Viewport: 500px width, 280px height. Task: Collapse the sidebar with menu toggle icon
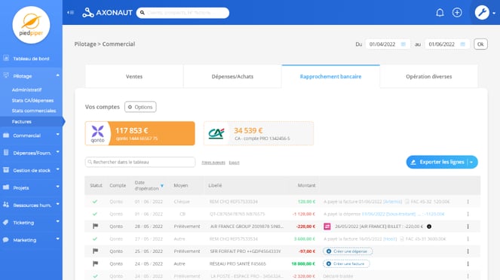(70, 12)
